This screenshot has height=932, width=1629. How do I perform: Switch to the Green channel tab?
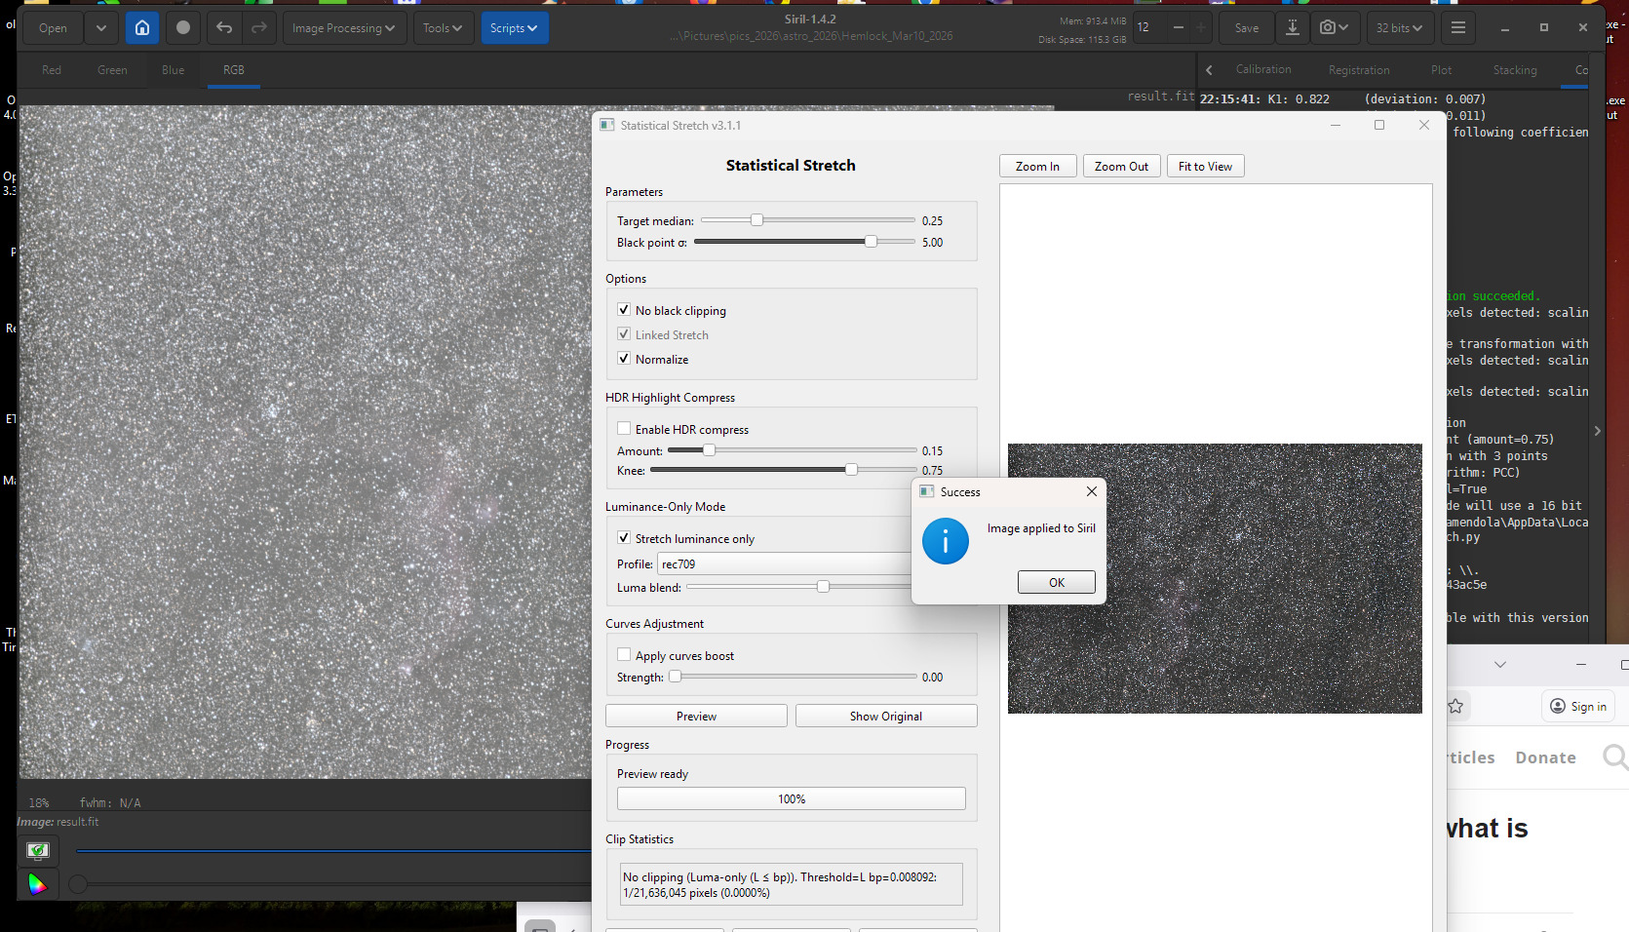[112, 70]
